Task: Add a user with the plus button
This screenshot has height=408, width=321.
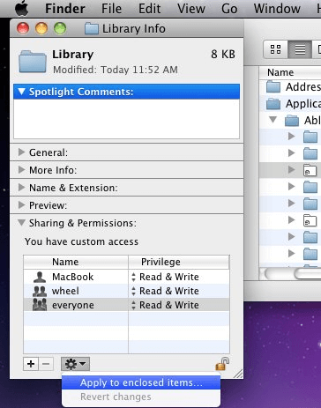Action: [31, 364]
